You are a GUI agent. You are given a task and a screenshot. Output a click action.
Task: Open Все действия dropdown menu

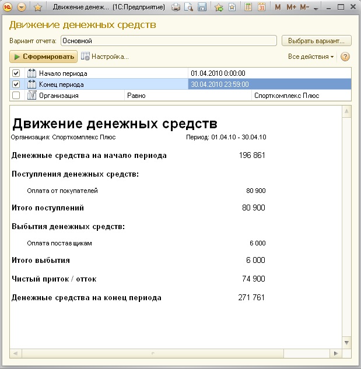[311, 57]
